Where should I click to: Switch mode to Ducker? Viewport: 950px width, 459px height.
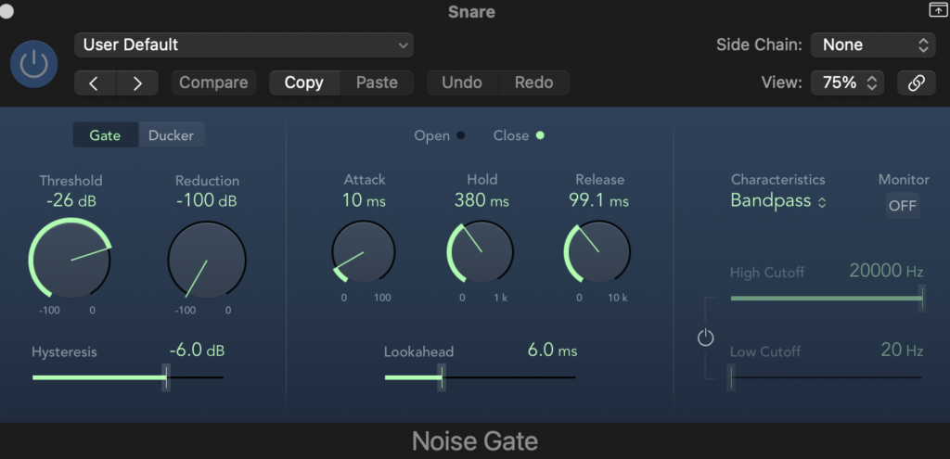point(172,135)
